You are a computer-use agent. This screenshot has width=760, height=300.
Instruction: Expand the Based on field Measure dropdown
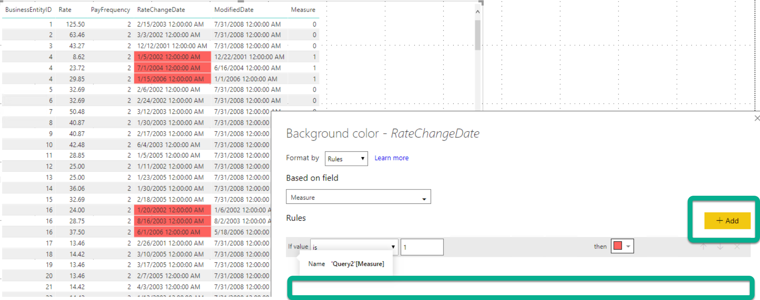tap(358, 197)
